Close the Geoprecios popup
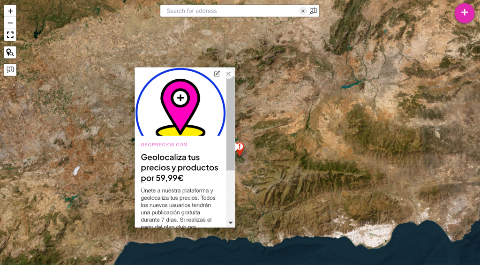480x265 pixels. tap(229, 74)
